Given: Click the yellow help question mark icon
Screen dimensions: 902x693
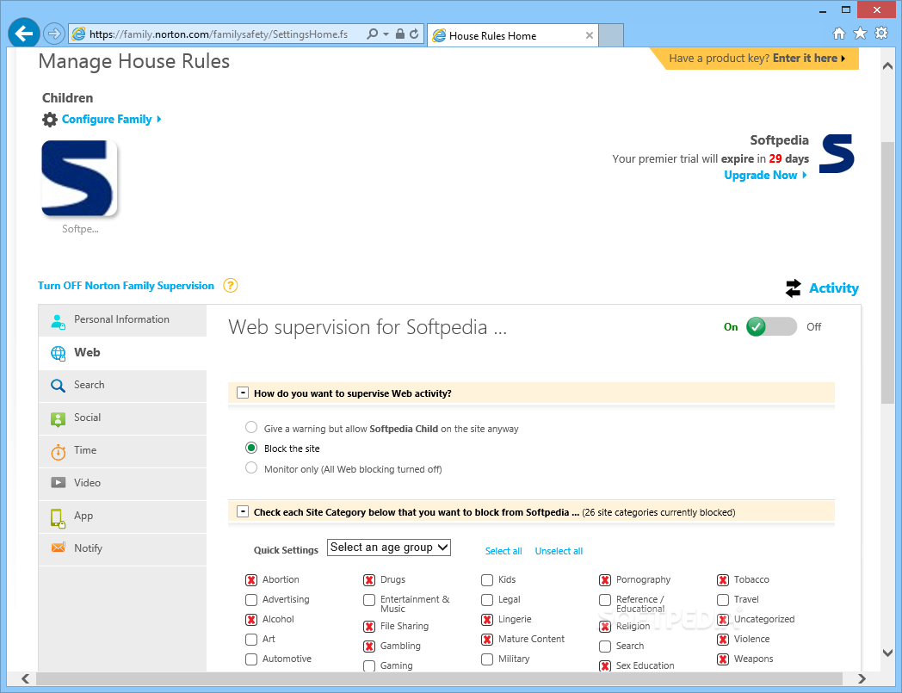Looking at the screenshot, I should click(230, 286).
